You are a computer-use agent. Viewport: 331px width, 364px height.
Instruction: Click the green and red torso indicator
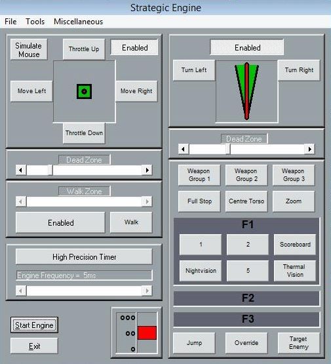pyautogui.click(x=247, y=91)
